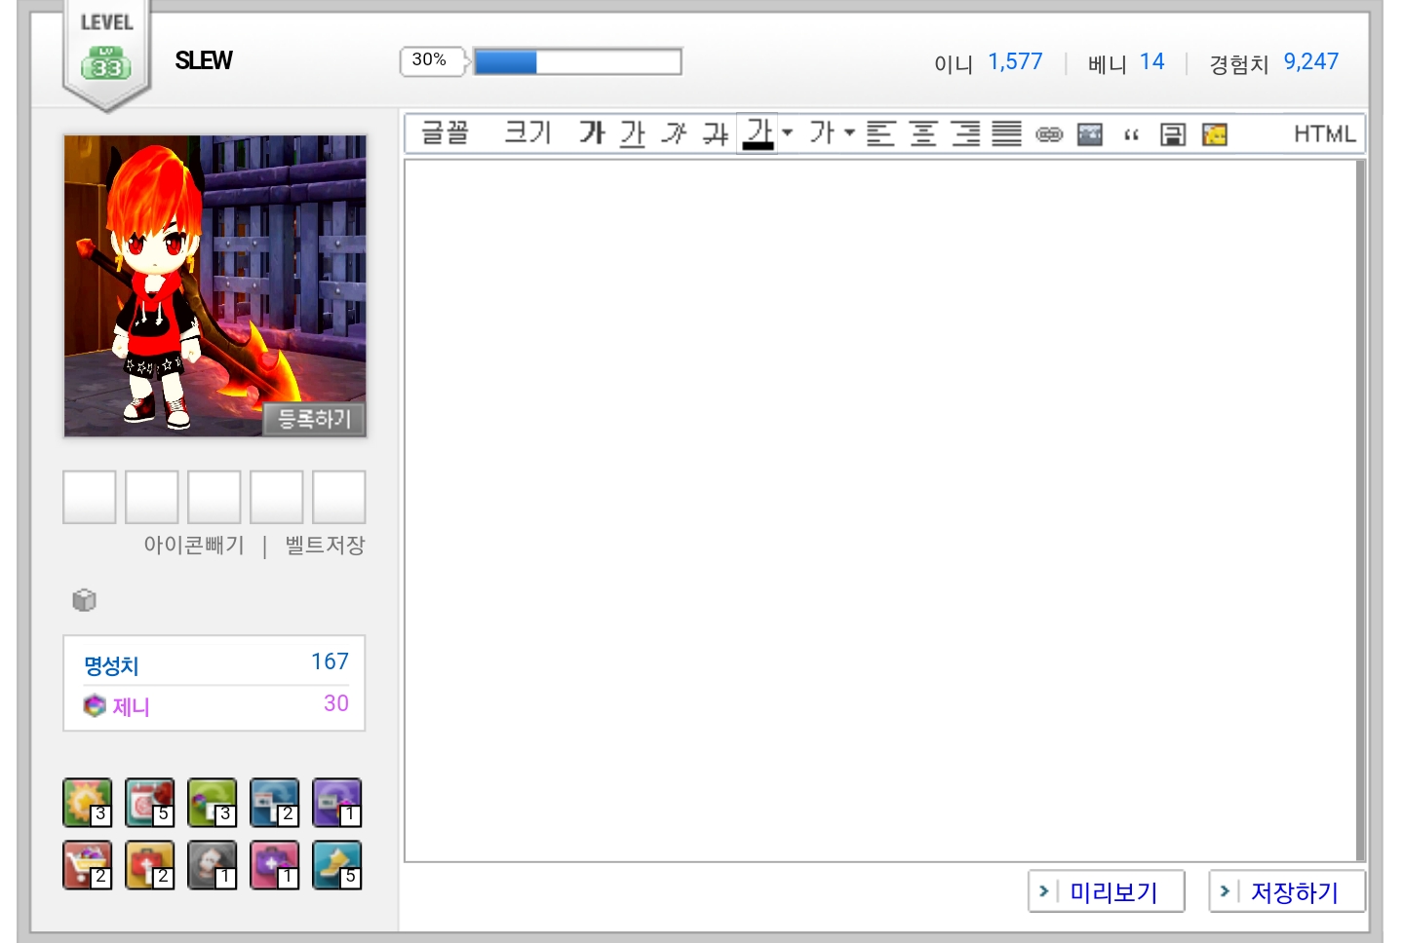Click the 벨트저장 link
The width and height of the screenshot is (1404, 943).
325,545
